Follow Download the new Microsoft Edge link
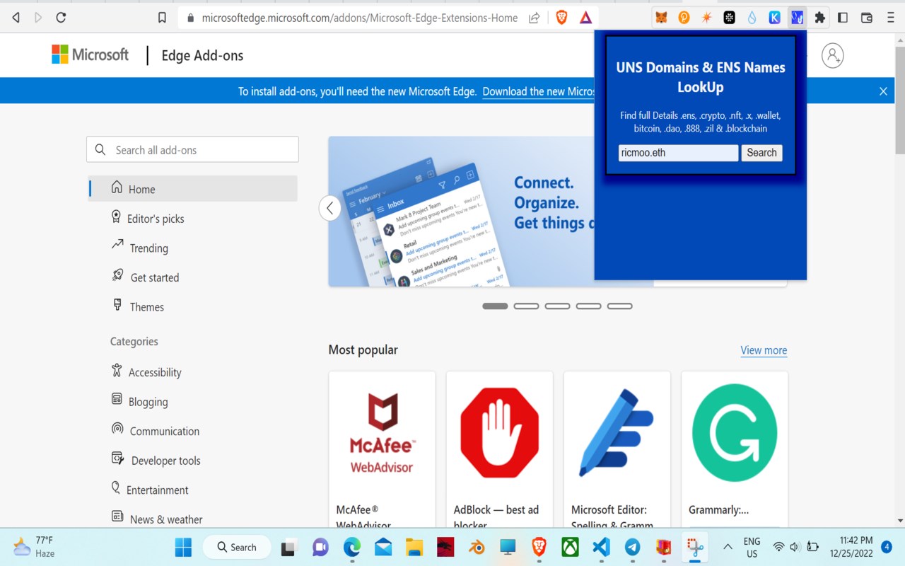The image size is (905, 566). pos(539,91)
